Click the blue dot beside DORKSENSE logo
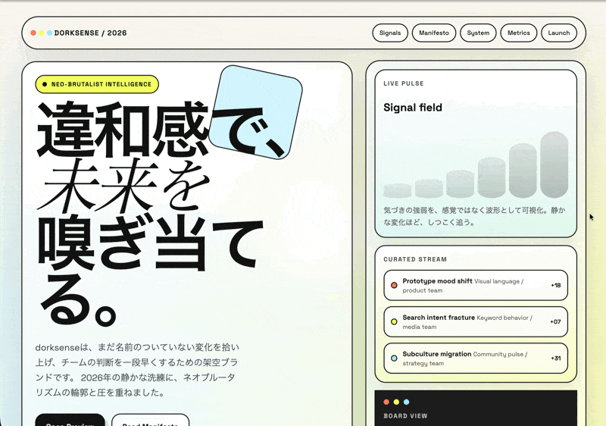 pyautogui.click(x=50, y=33)
